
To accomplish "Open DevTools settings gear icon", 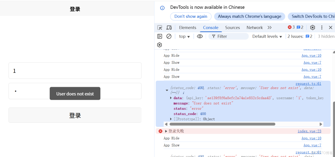I will point(312,27).
